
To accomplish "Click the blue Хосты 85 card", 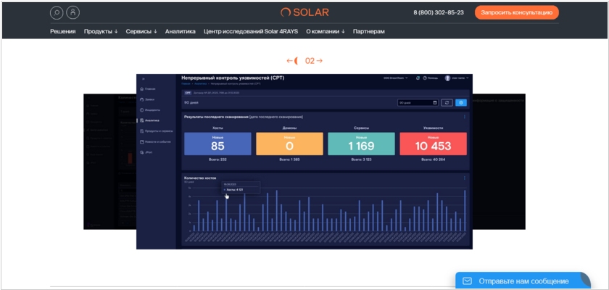I will point(217,144).
